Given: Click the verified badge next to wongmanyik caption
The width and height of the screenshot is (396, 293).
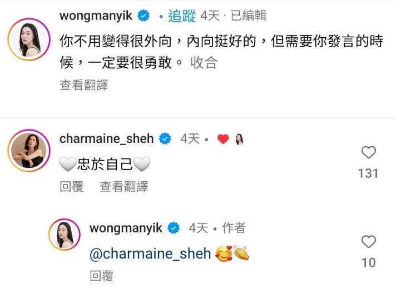Looking at the screenshot, I should [143, 16].
